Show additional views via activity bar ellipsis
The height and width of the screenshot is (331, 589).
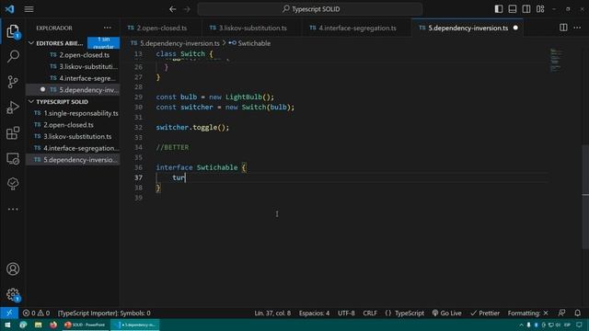(x=13, y=209)
